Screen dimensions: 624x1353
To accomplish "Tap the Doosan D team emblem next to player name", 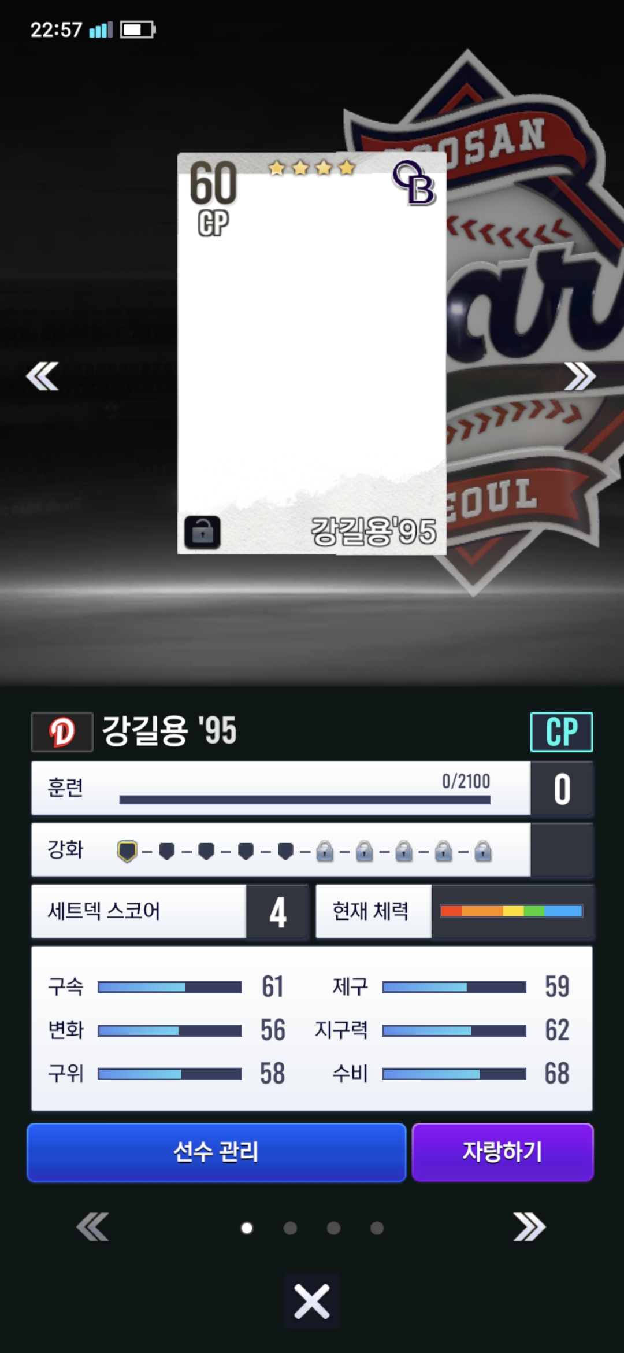I will click(x=62, y=732).
